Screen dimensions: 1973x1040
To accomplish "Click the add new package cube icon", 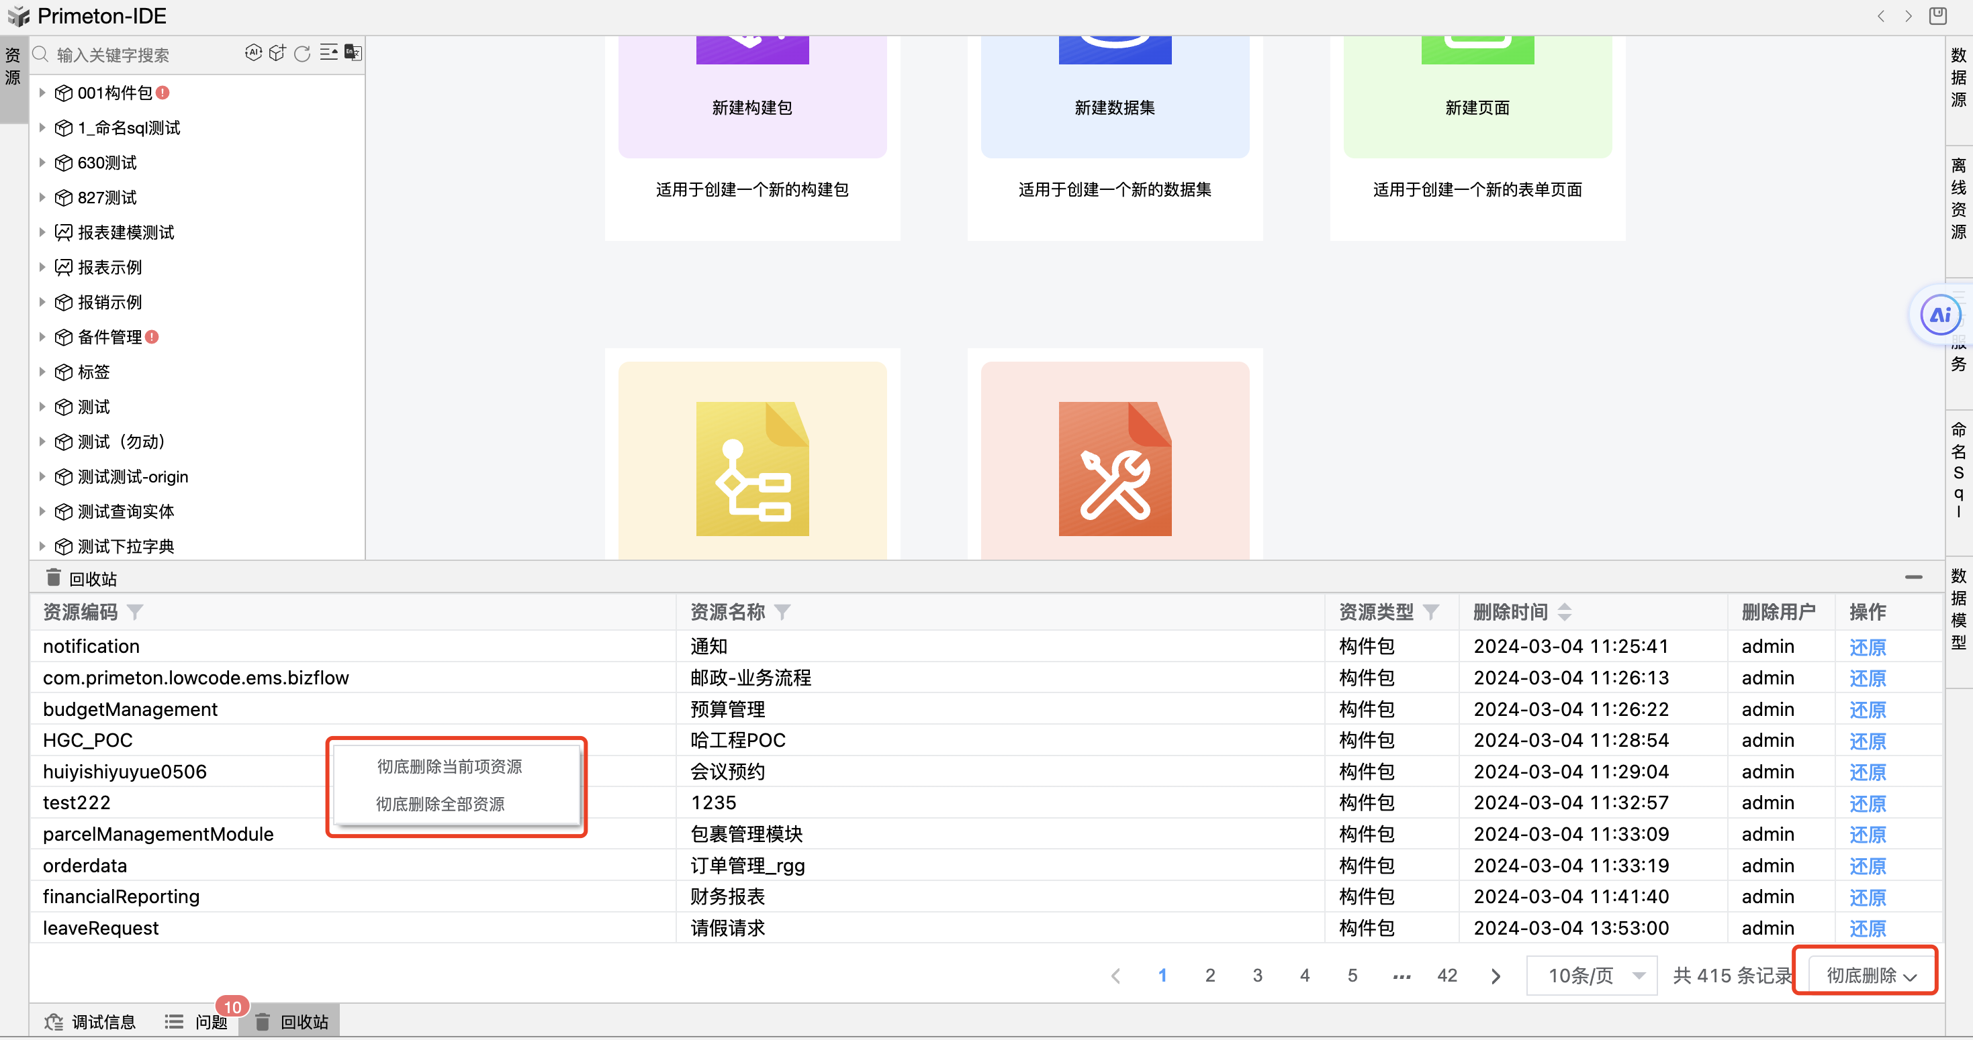I will coord(277,53).
